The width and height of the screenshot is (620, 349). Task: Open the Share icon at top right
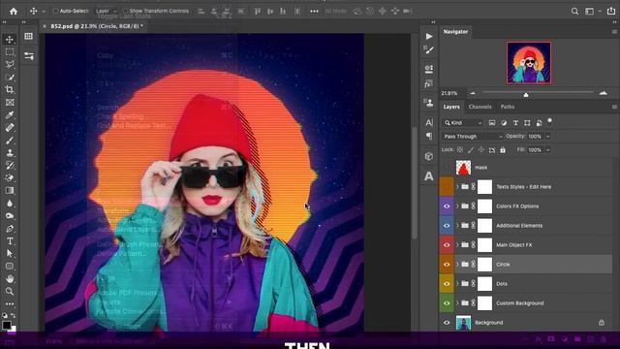(611, 11)
